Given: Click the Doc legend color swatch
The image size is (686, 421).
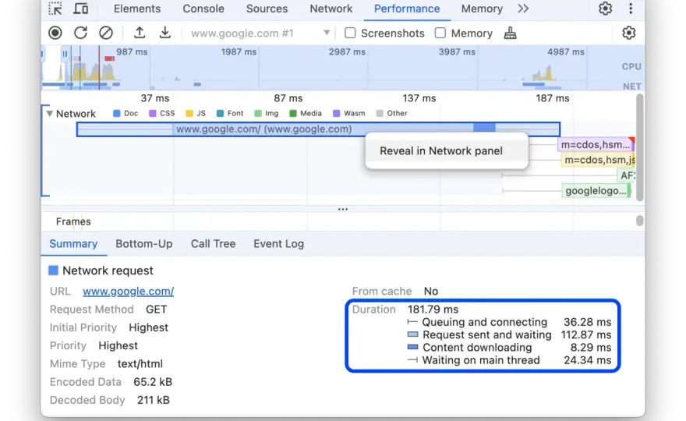Looking at the screenshot, I should [116, 113].
